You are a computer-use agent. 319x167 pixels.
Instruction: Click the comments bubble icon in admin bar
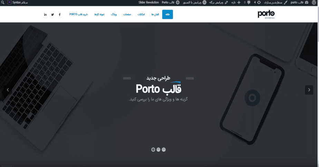[249, 2]
